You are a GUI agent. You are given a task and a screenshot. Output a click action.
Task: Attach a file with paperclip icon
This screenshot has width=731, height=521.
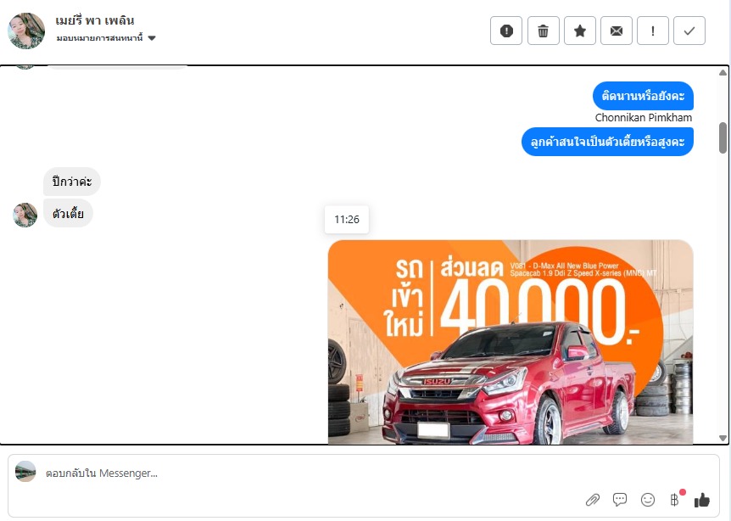[x=593, y=500]
